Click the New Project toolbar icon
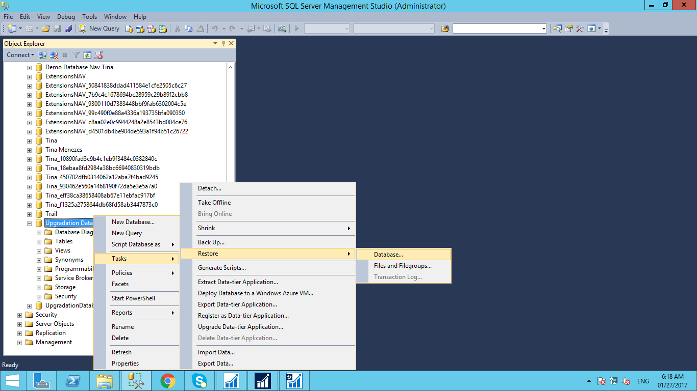Image resolution: width=697 pixels, height=391 pixels. [12, 29]
